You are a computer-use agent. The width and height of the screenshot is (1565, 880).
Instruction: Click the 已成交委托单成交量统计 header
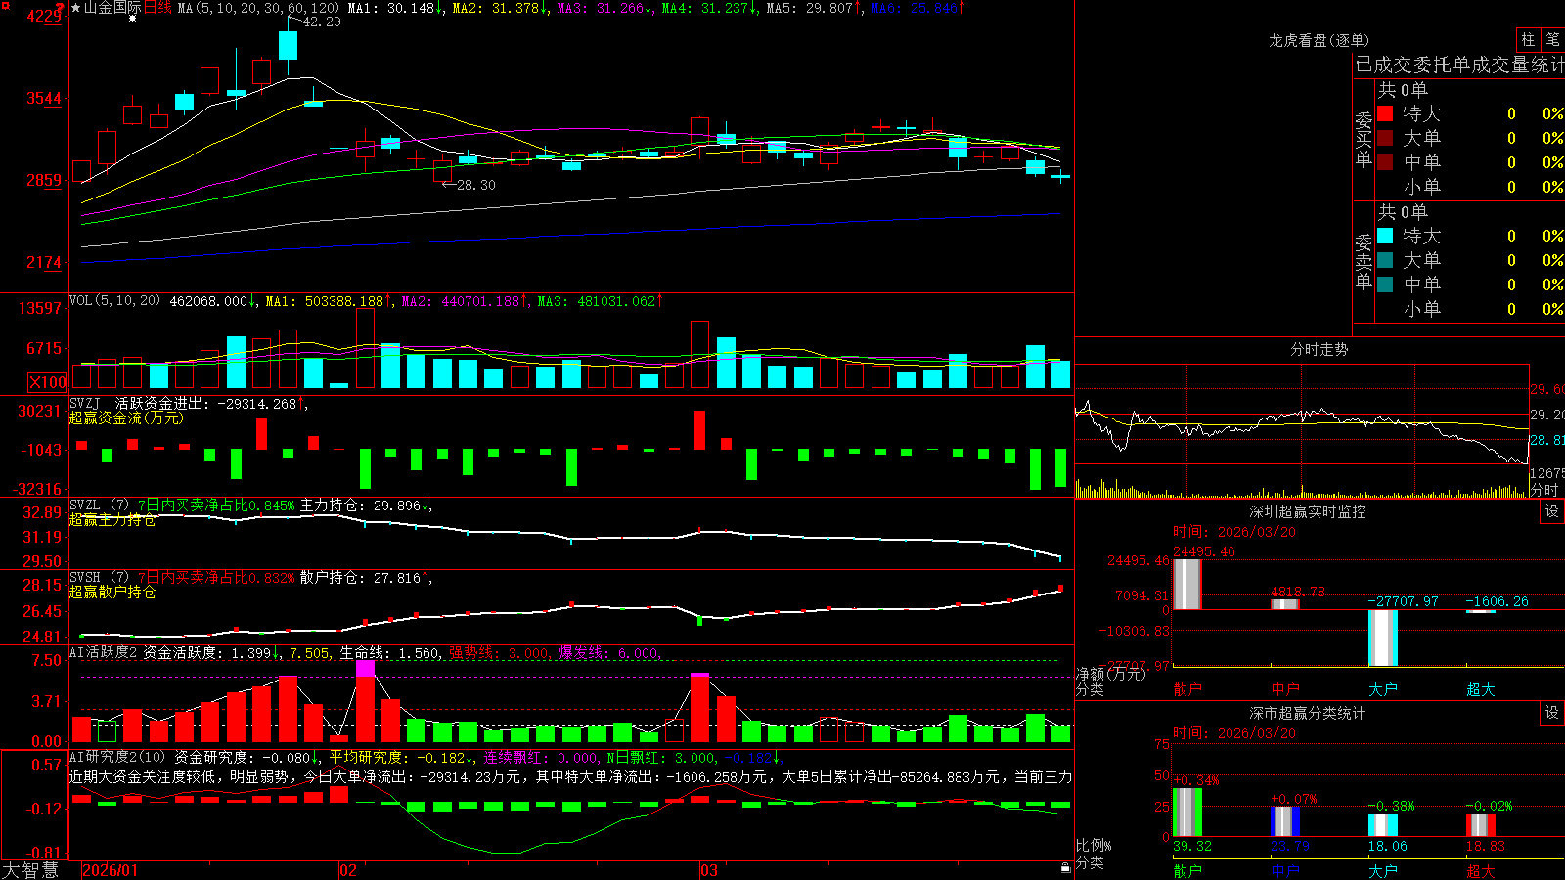tap(1459, 66)
